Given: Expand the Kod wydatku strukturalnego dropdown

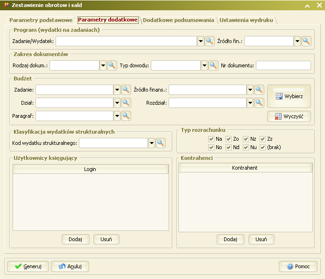Looking at the screenshot, I should [x=152, y=143].
